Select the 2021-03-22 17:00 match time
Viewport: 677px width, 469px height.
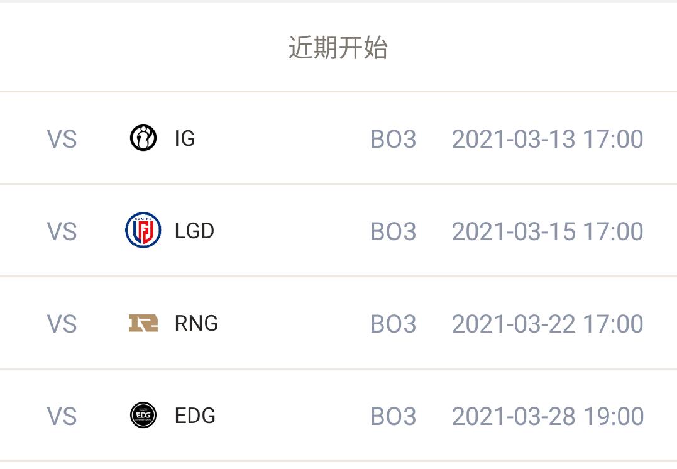[548, 324]
